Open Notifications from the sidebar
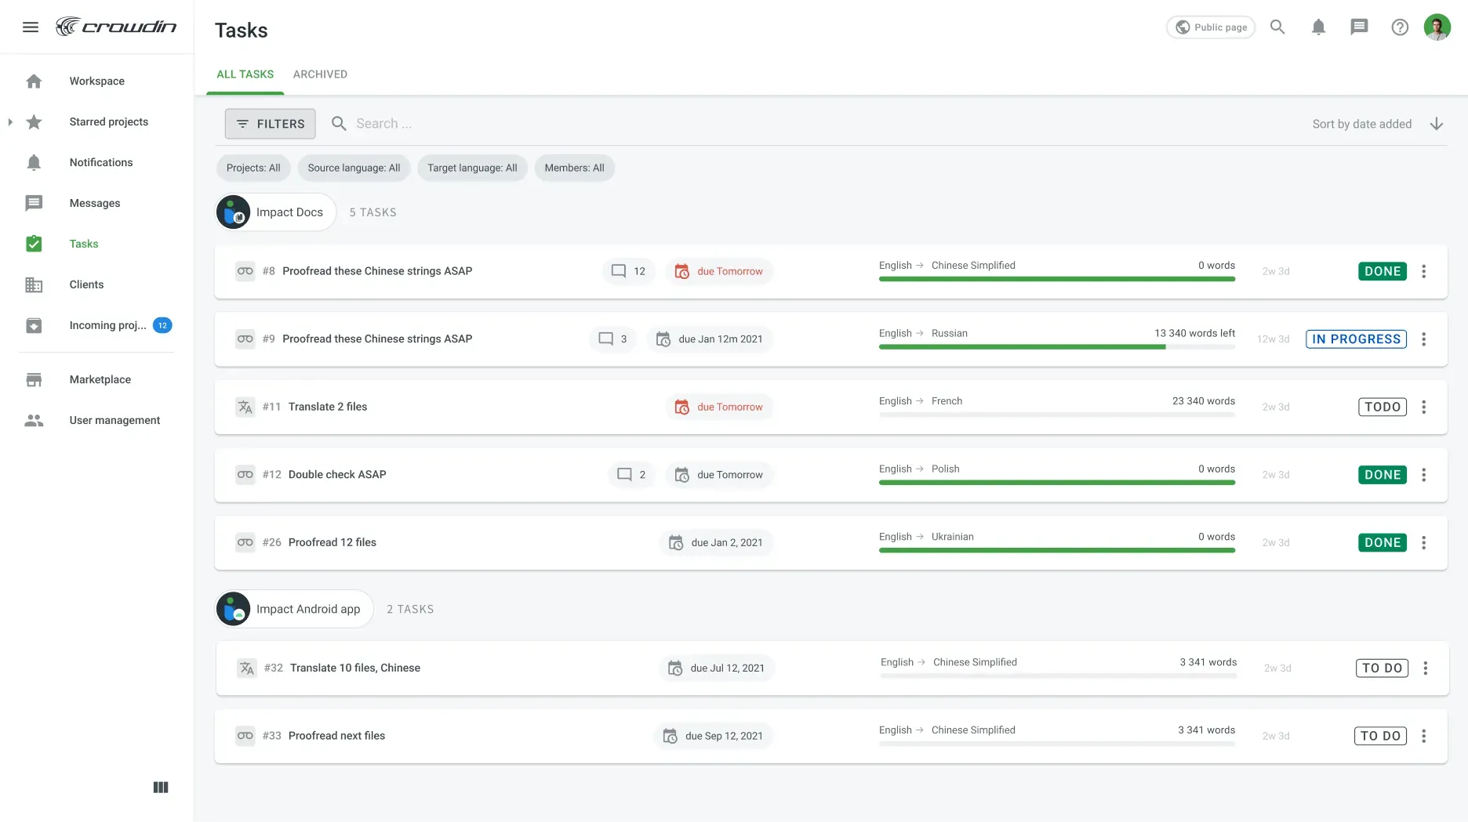 [x=100, y=162]
